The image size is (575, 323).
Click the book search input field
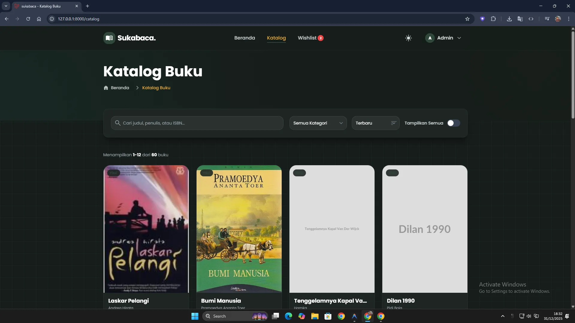201,123
